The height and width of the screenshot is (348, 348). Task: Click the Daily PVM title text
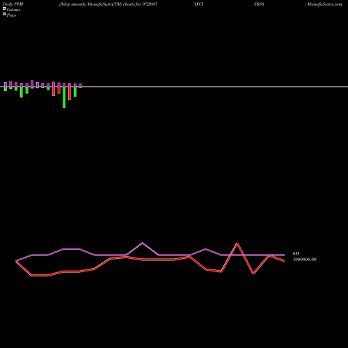[x=13, y=4]
